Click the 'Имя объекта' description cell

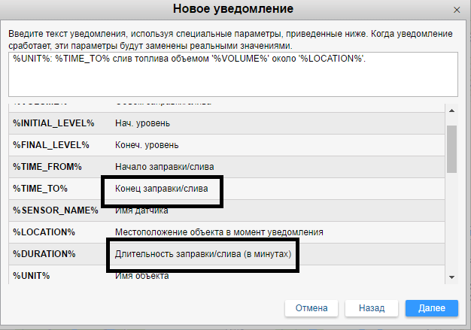pyautogui.click(x=141, y=276)
